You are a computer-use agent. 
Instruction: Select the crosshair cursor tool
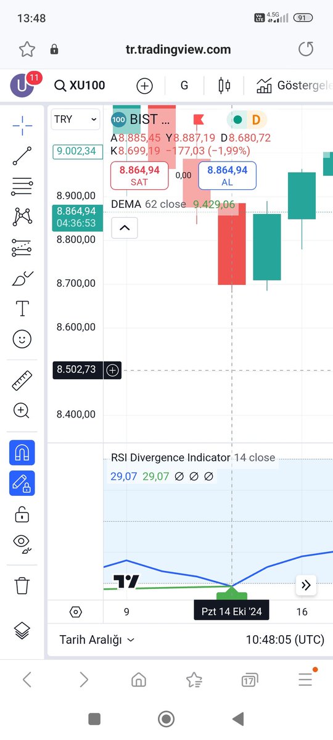22,125
